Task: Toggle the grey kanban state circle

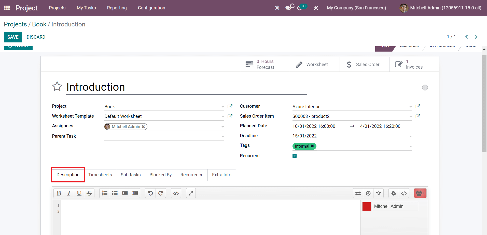Action: (x=425, y=88)
